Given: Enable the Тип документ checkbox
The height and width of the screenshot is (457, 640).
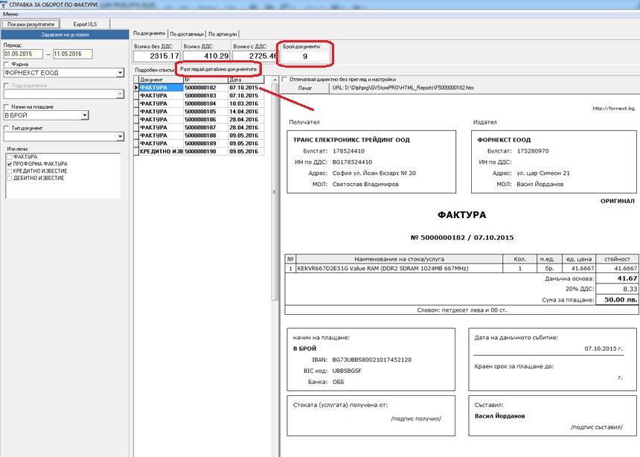Looking at the screenshot, I should 6,128.
